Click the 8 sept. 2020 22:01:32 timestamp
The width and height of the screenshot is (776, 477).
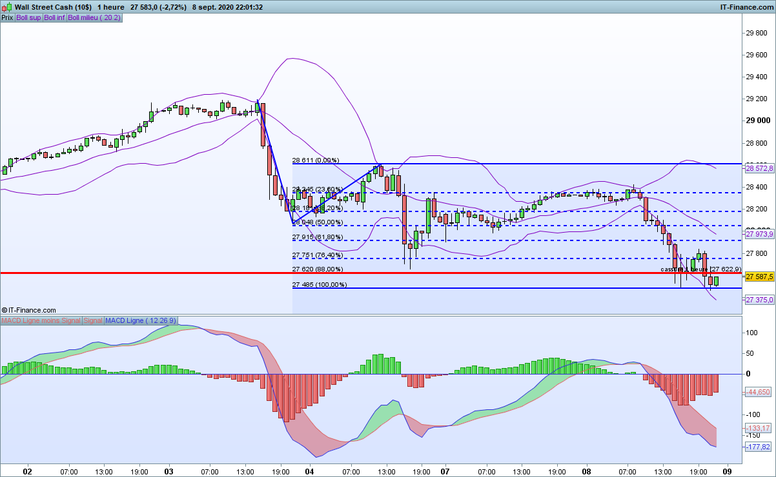(x=227, y=6)
